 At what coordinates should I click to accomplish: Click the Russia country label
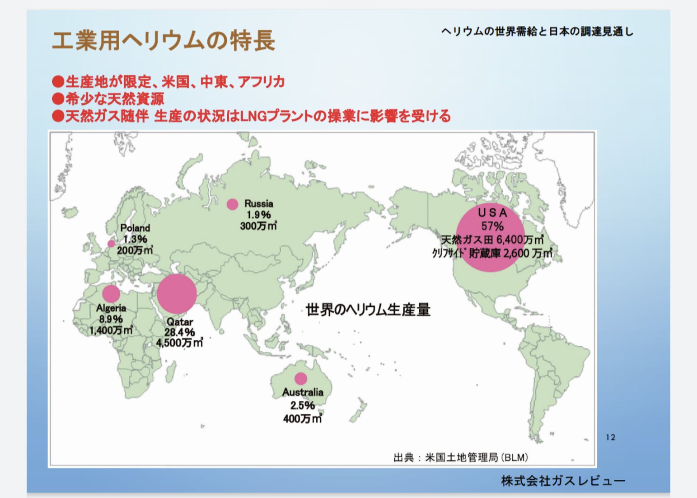259,203
